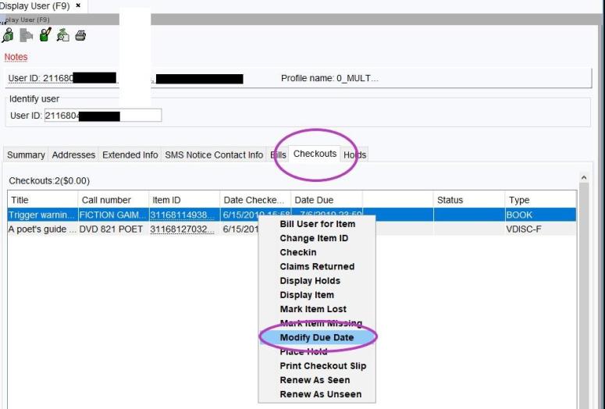This screenshot has width=605, height=409.
Task: Click the printer toolbar icon
Action: (x=80, y=35)
